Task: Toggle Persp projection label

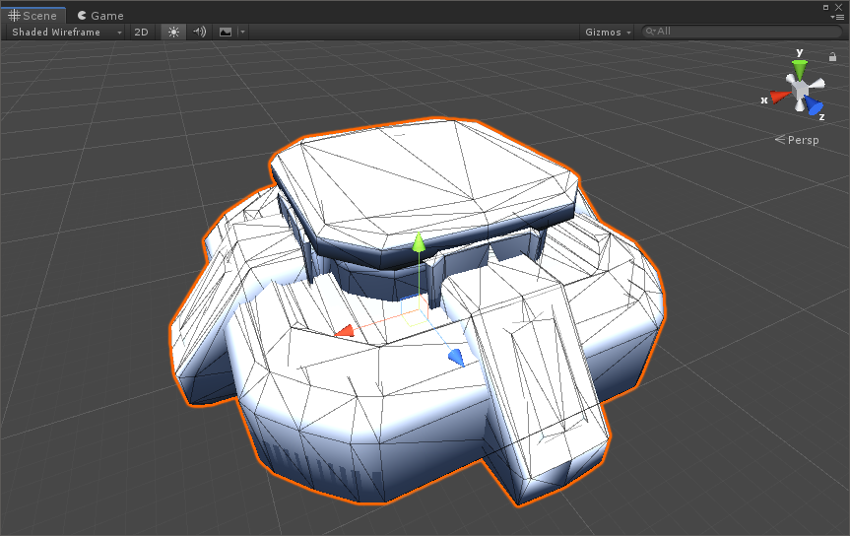Action: 797,140
